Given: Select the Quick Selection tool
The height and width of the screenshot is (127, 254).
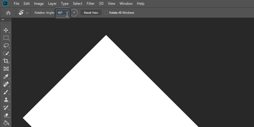Looking at the screenshot, I should 6,53.
